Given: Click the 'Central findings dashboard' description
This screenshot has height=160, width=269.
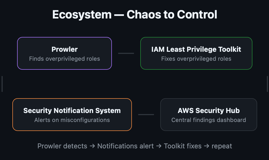Looking at the screenshot, I should tap(208, 120).
